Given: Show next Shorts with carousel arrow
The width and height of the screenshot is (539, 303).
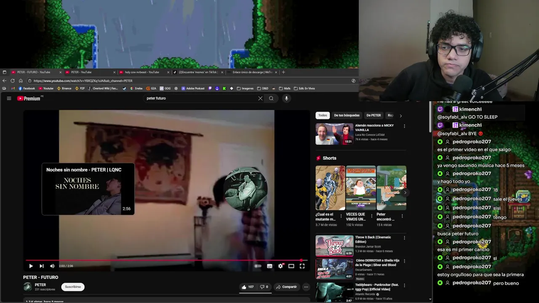Looking at the screenshot, I should pyautogui.click(x=405, y=192).
